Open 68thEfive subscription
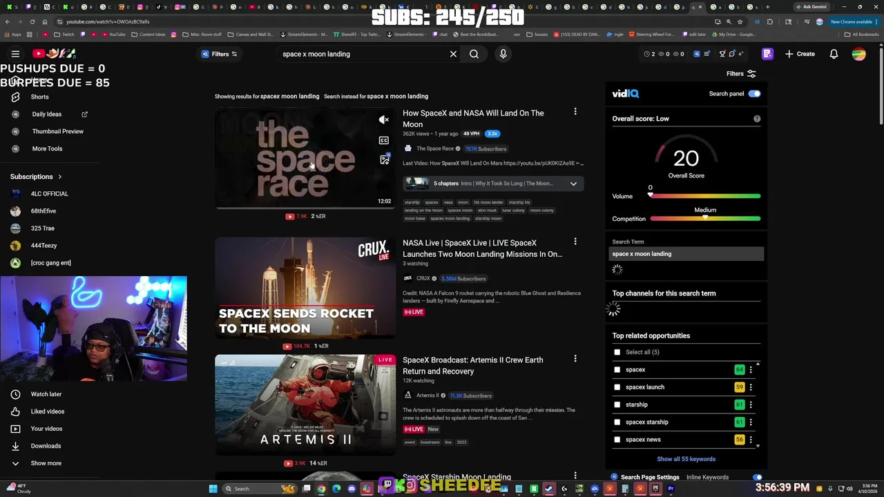 pos(43,211)
